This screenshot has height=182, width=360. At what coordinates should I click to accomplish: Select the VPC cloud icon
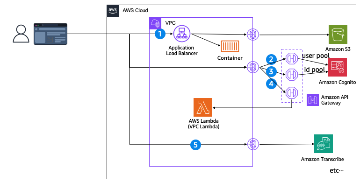click(x=155, y=23)
